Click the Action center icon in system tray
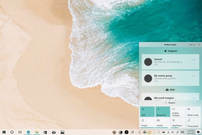This screenshot has height=135, width=202. point(198,132)
